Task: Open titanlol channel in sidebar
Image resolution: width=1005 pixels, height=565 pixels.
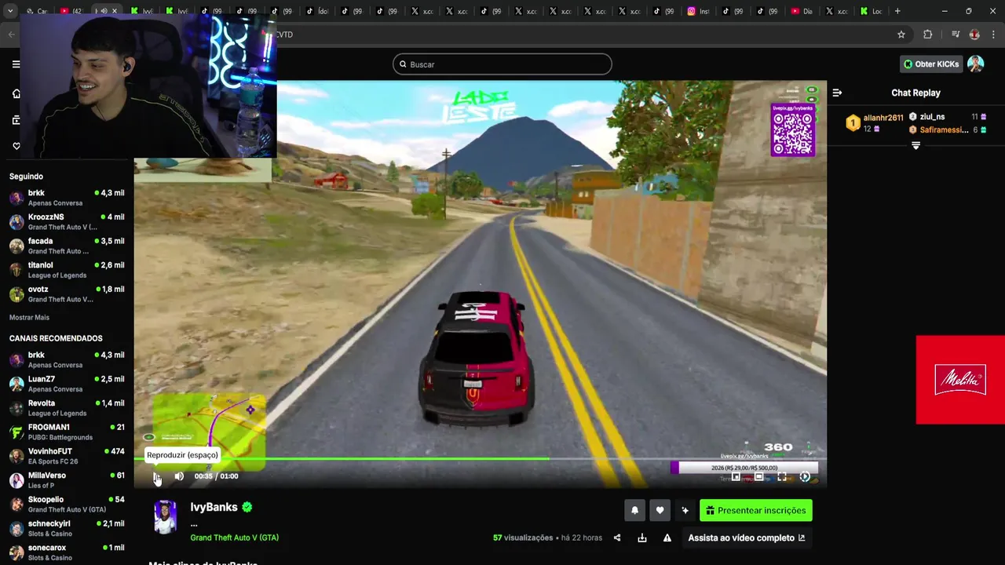Action: pos(67,270)
